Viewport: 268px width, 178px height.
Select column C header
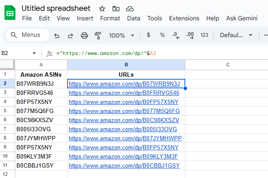pos(227,65)
